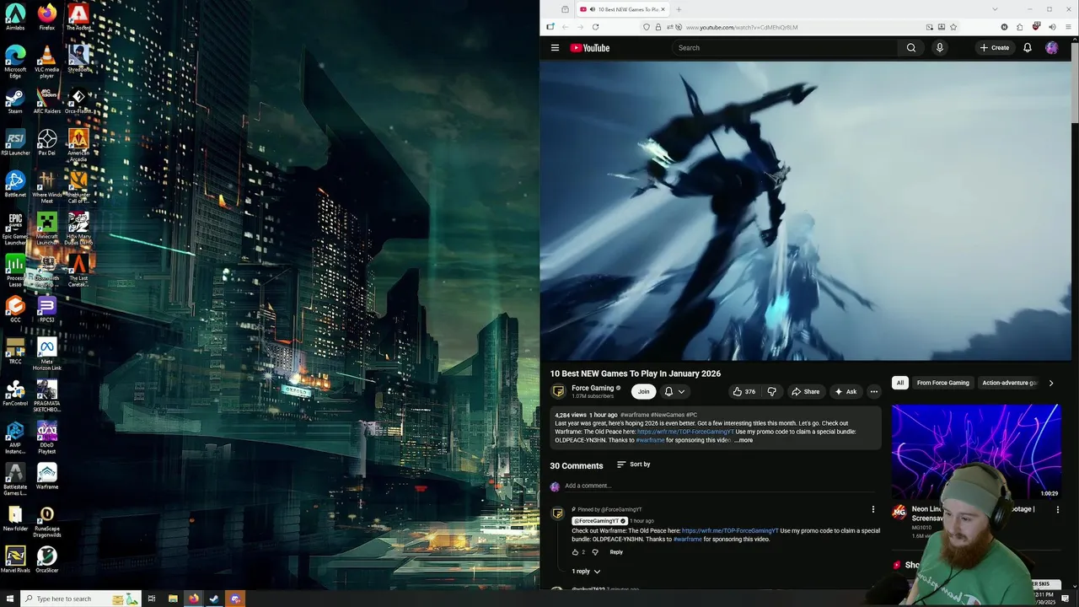Image resolution: width=1079 pixels, height=607 pixels.
Task: Open ARC Raiders shortcut
Action: 47,99
